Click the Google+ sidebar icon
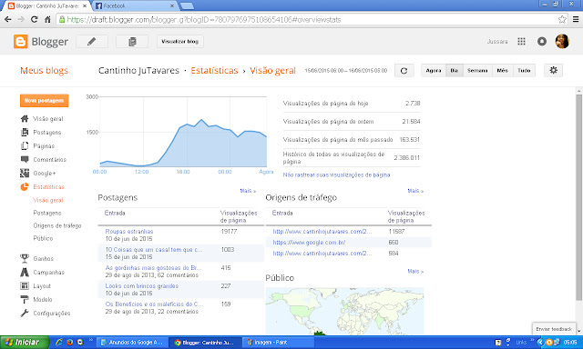 coord(25,173)
